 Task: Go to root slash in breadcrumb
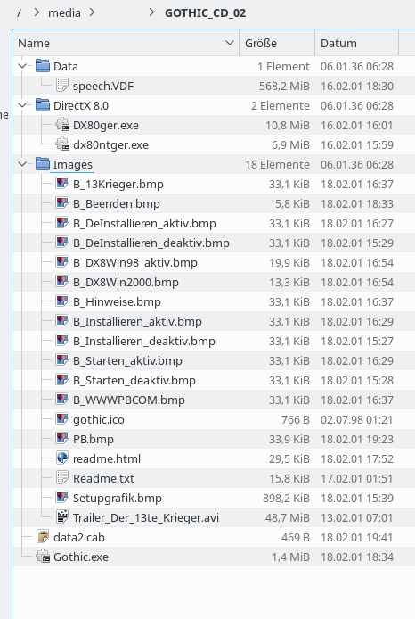point(19,13)
